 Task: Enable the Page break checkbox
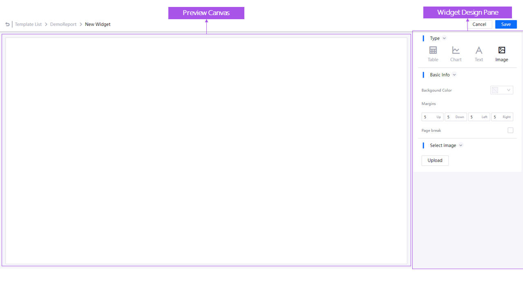pyautogui.click(x=510, y=130)
